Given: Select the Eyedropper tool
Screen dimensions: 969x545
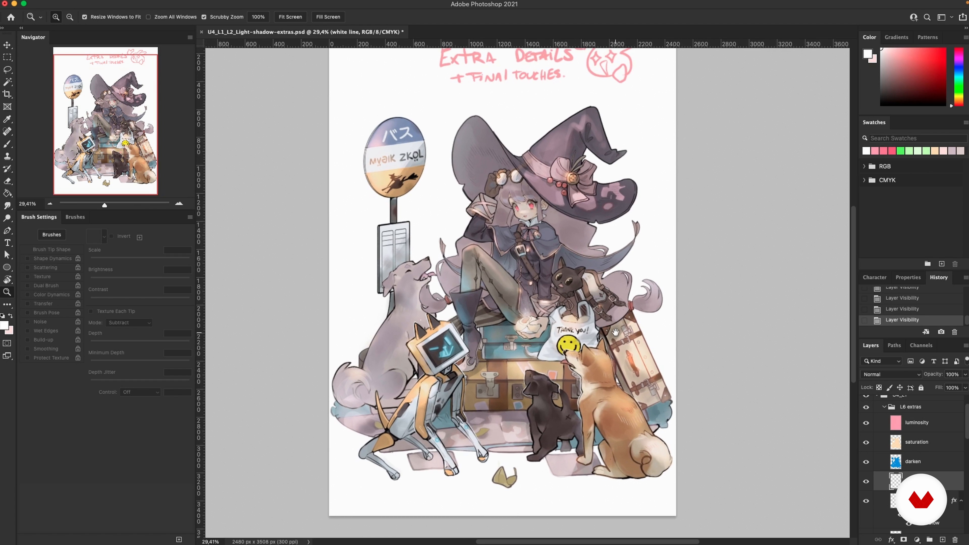Looking at the screenshot, I should pos(7,119).
